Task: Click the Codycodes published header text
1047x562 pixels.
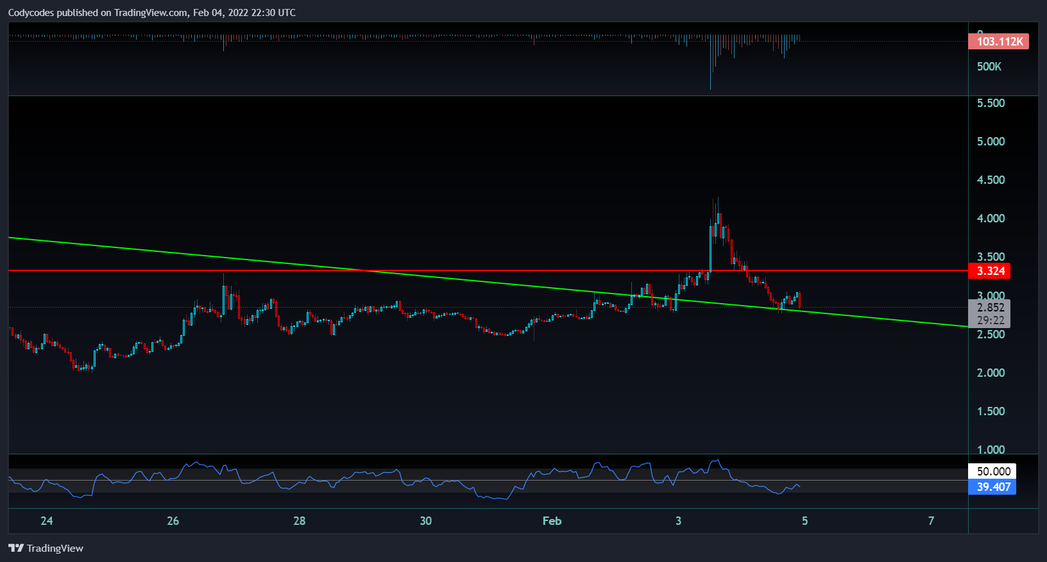Action: point(152,13)
